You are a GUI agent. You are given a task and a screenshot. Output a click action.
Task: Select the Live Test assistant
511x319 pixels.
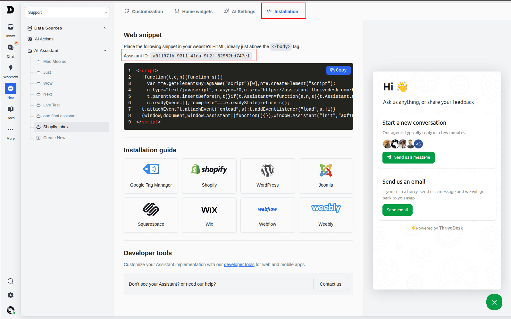[51, 105]
